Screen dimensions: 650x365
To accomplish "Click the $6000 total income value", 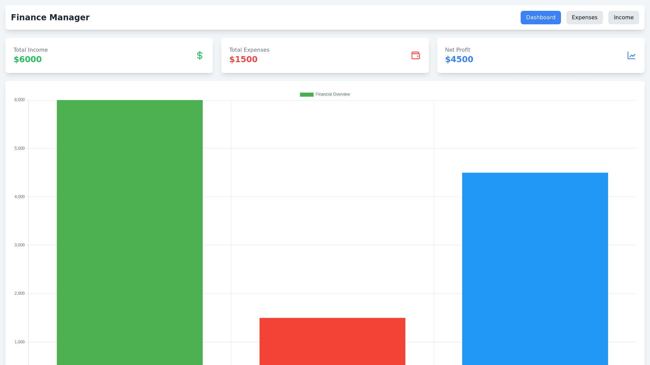I will click(x=28, y=59).
